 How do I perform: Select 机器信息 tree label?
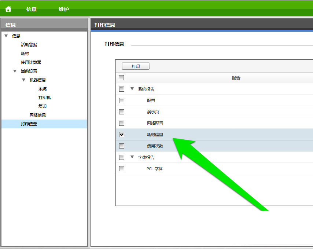click(x=38, y=80)
